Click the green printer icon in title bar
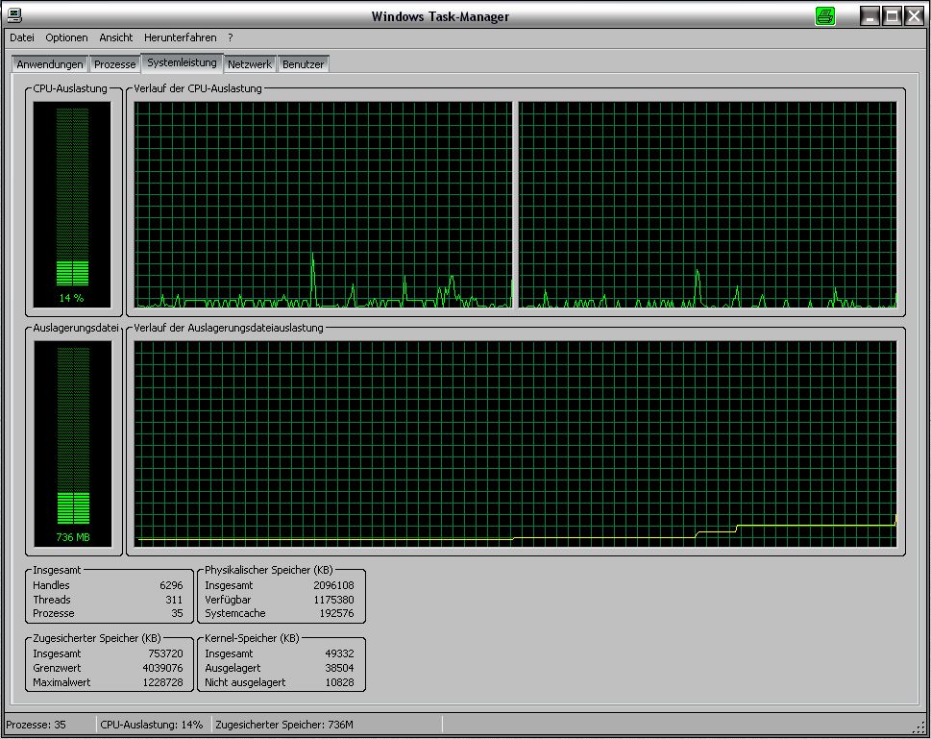The width and height of the screenshot is (931, 739). click(825, 16)
